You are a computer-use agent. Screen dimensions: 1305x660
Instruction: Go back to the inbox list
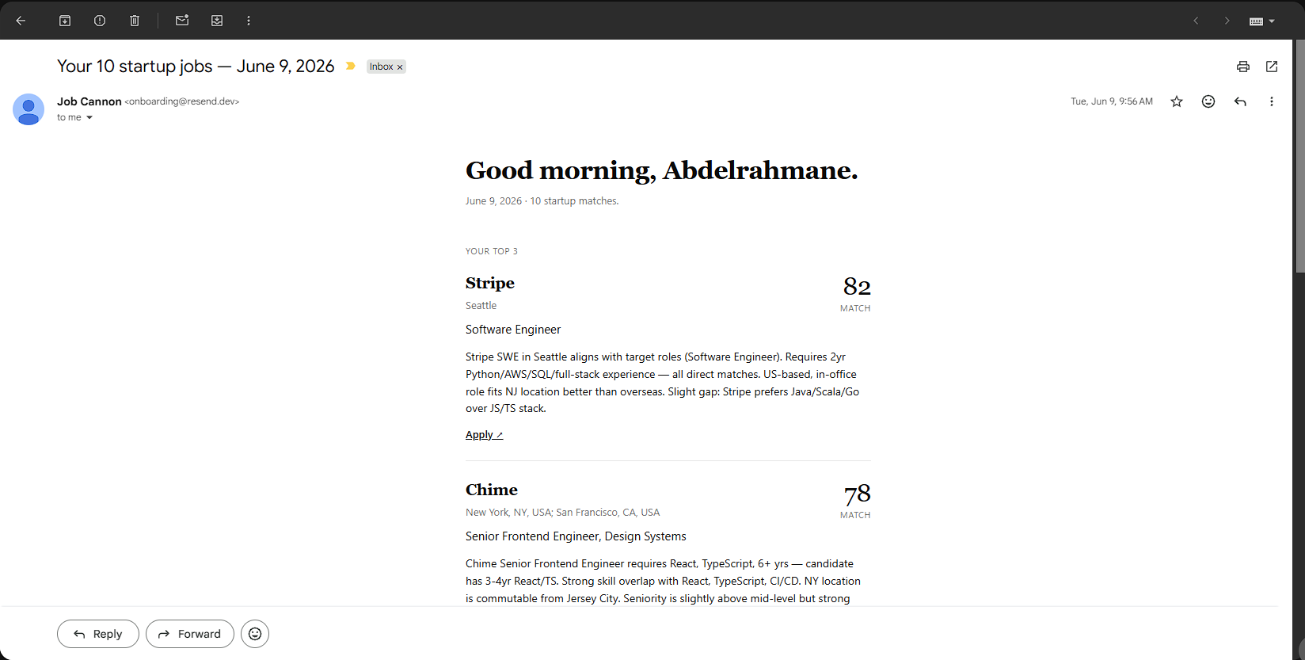click(x=21, y=21)
